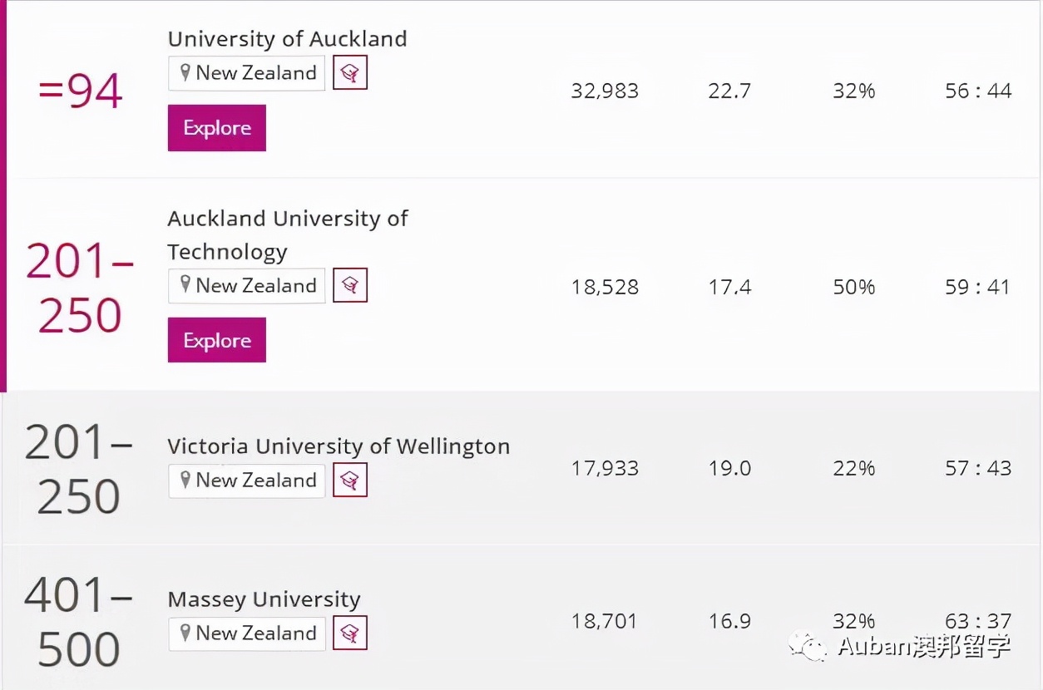Click the =94 rank number
1043x690 pixels.
point(80,91)
